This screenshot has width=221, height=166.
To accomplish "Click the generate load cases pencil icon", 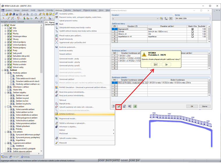I will point(119,106).
